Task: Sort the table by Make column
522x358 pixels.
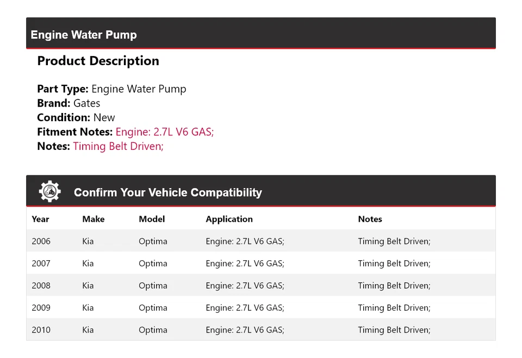Action: pyautogui.click(x=93, y=219)
